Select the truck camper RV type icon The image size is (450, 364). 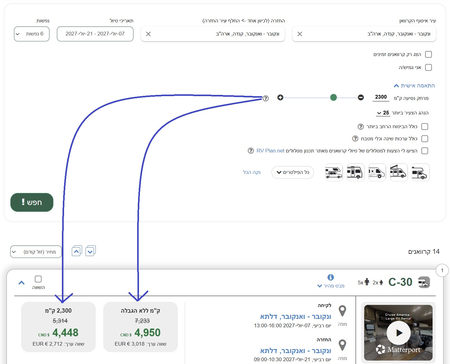(334, 172)
